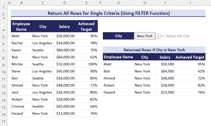Select column J header

click(x=190, y=3)
